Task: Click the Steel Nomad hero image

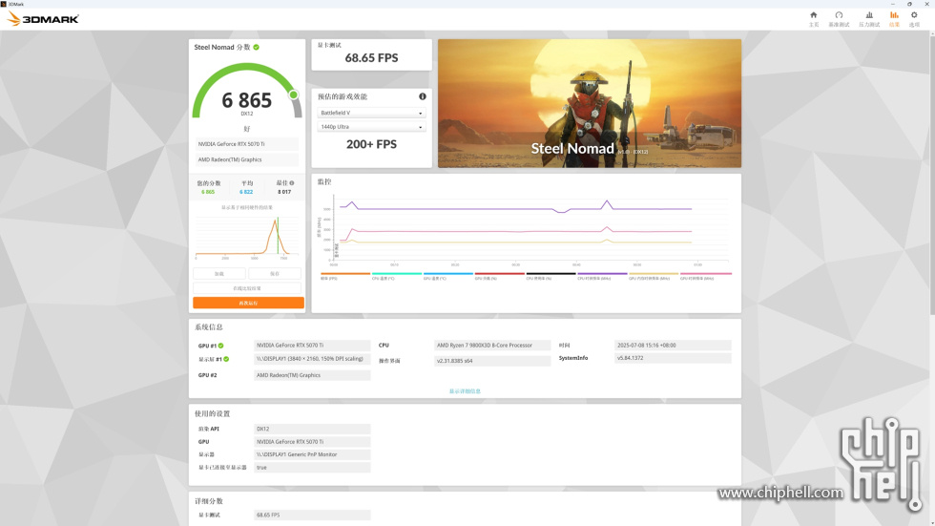Action: tap(590, 103)
